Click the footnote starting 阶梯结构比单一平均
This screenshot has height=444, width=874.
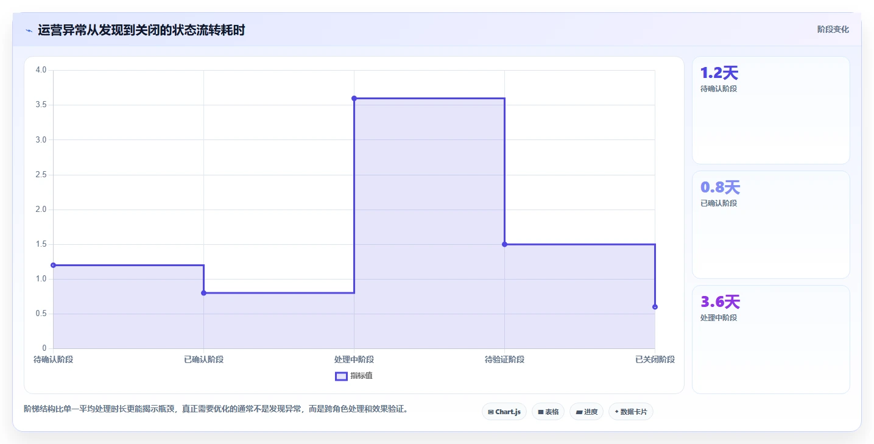pos(216,409)
